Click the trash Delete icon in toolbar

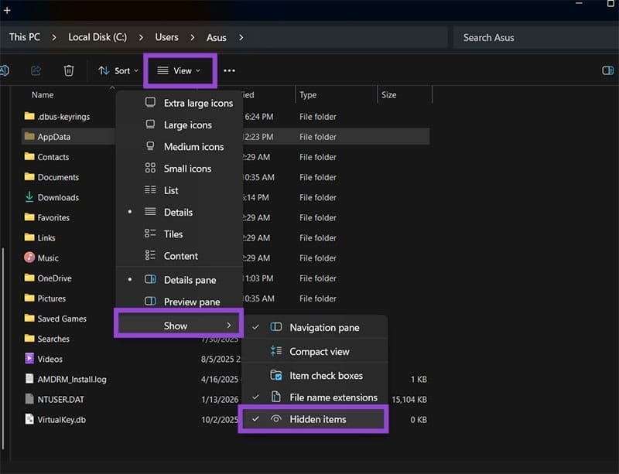point(69,70)
